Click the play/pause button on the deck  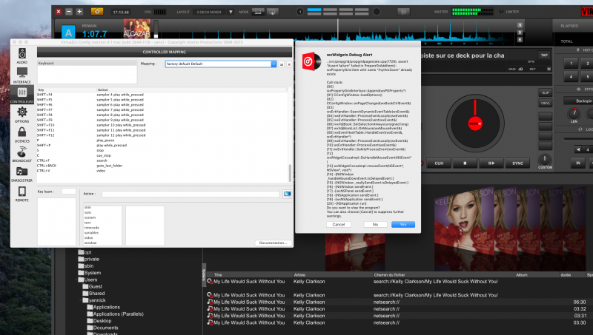491,163
